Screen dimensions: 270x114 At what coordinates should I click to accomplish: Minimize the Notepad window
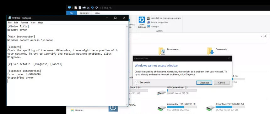click(107, 18)
